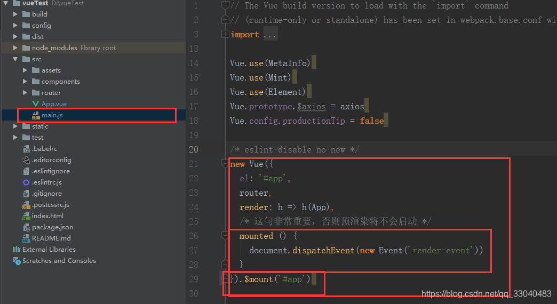Select the .postcssrc.js file name
This screenshot has width=557, height=304.
[x=51, y=205]
